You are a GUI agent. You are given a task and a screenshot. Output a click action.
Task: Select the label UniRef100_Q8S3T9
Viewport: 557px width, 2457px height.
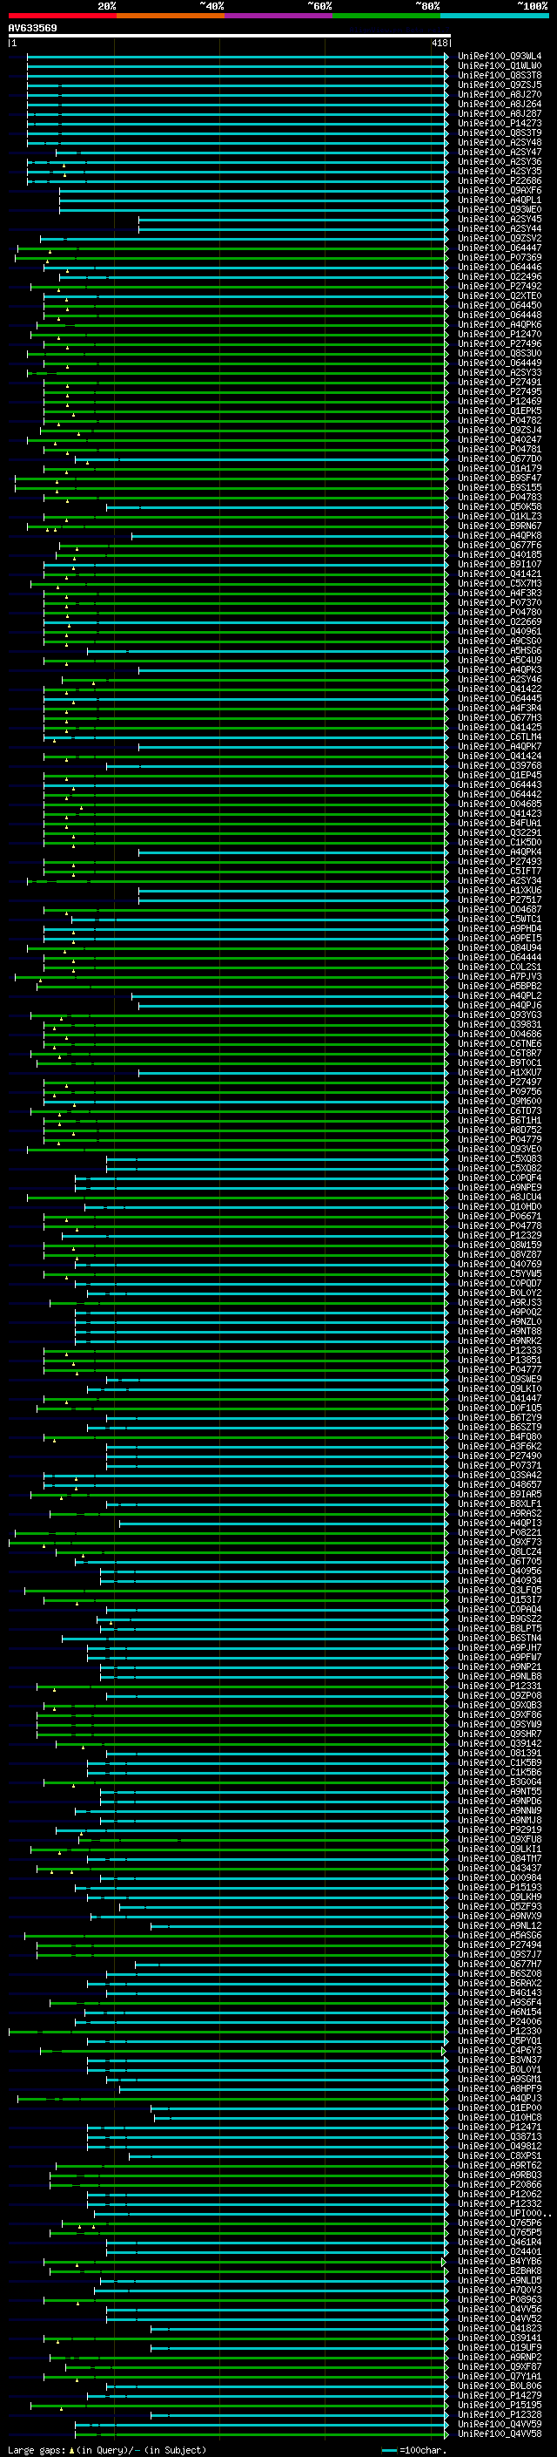coord(500,132)
